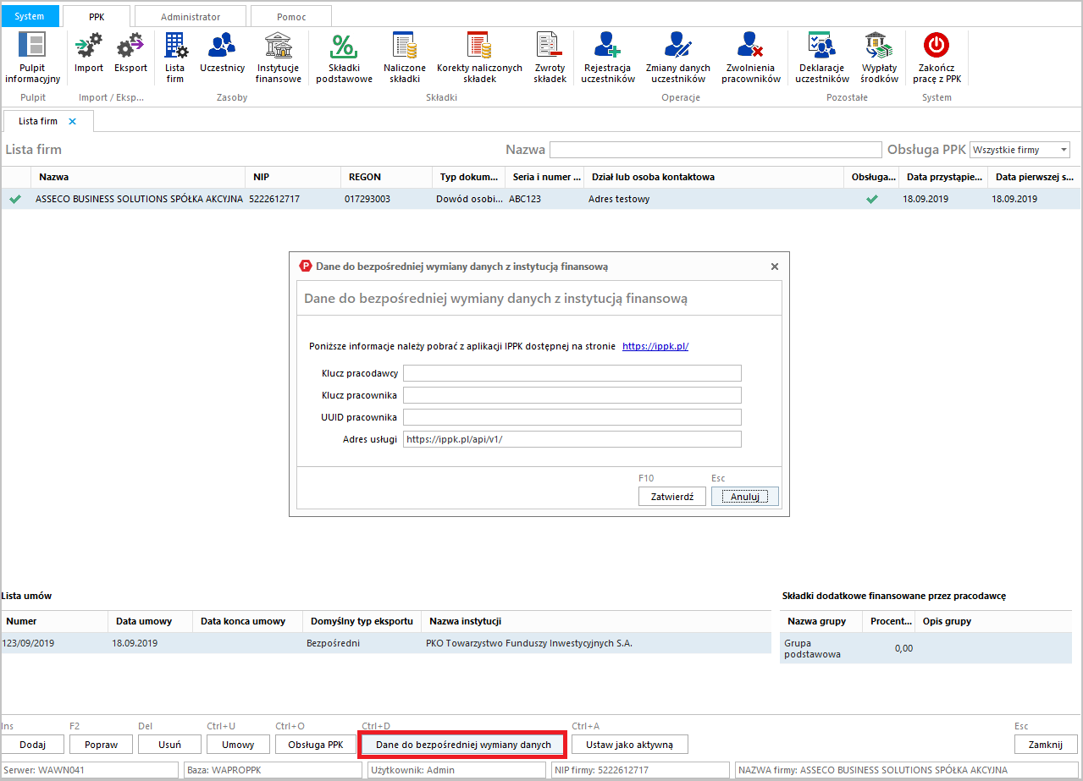Click into the Klucz pracodawcy field
Viewport: 1083px width, 781px height.
point(572,373)
